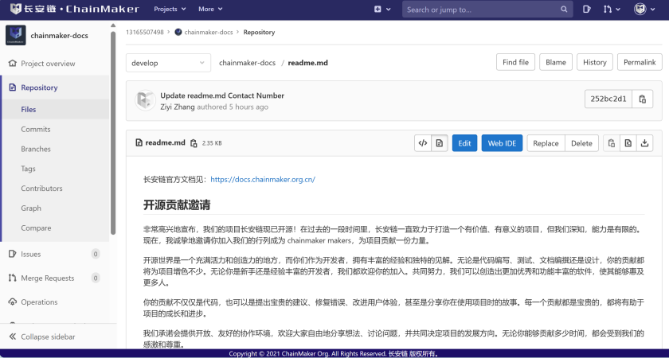Open the develop branch selector
The height and width of the screenshot is (358, 669).
click(168, 63)
